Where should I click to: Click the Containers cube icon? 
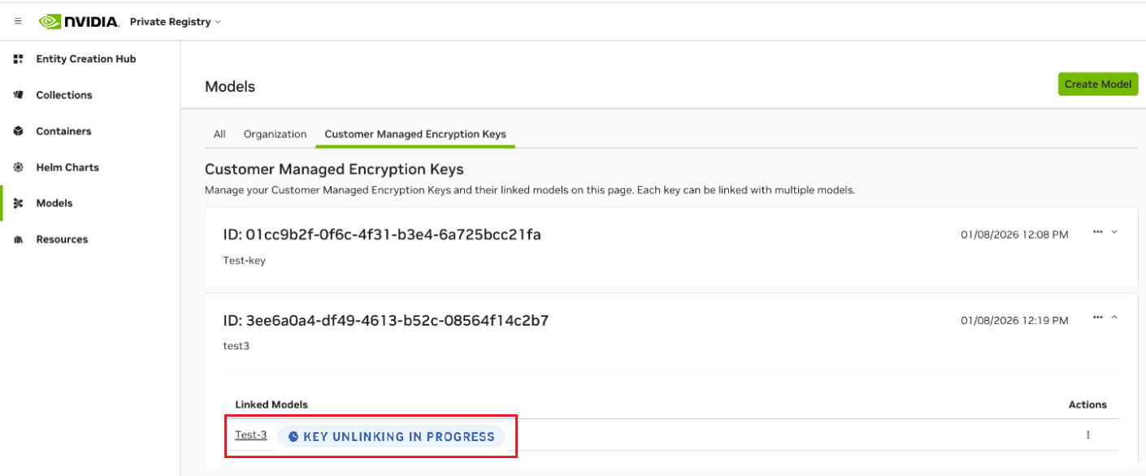click(19, 131)
